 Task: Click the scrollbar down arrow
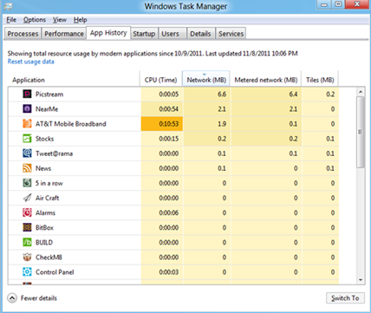point(361,280)
